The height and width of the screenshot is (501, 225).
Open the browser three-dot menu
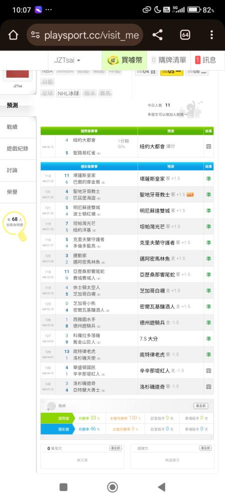[x=211, y=35]
